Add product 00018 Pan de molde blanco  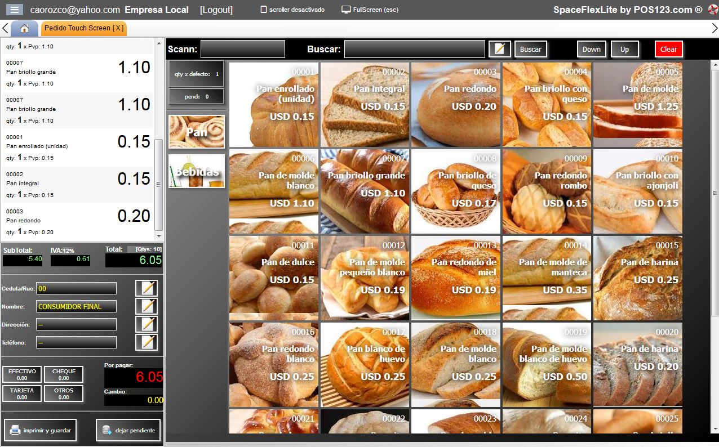456,365
